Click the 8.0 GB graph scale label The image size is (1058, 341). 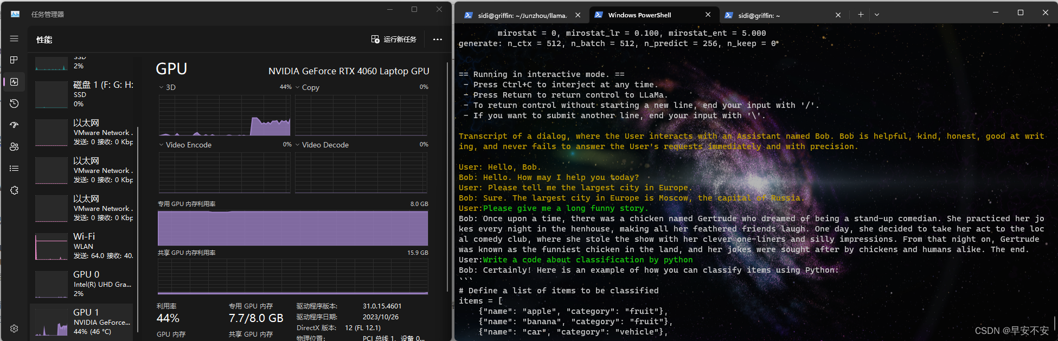click(x=419, y=204)
